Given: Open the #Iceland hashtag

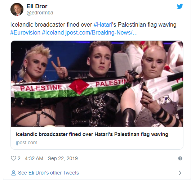Looking at the screenshot, I should coord(53,33).
